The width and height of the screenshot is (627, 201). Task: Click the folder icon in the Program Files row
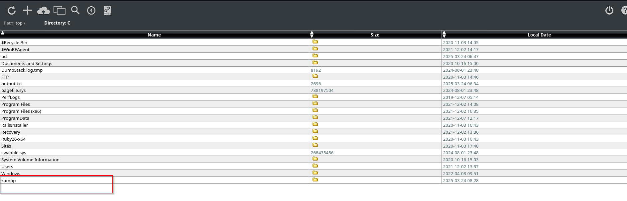pos(315,103)
